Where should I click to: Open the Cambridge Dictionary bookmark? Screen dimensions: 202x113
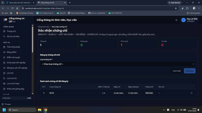pos(25,13)
